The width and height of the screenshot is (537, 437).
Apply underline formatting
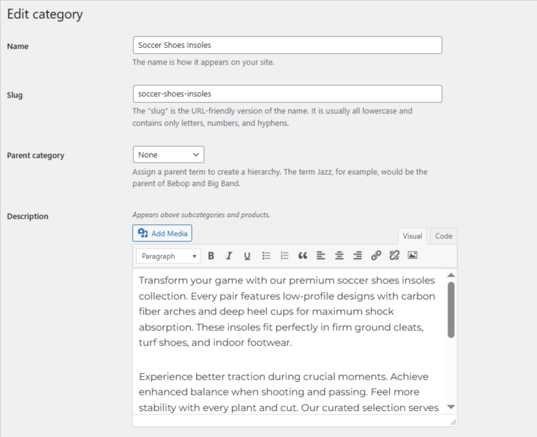[247, 255]
